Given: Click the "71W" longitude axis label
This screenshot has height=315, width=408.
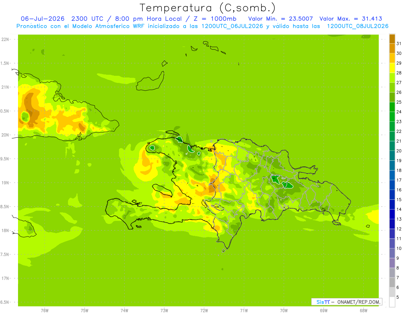Looking at the screenshot, I should pos(244,311).
